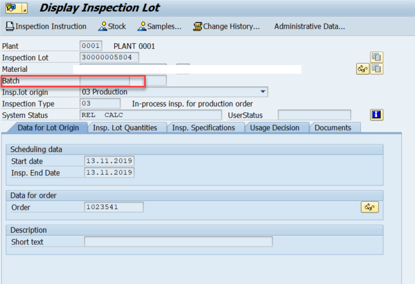Click the Insp. End Date field

pos(110,172)
